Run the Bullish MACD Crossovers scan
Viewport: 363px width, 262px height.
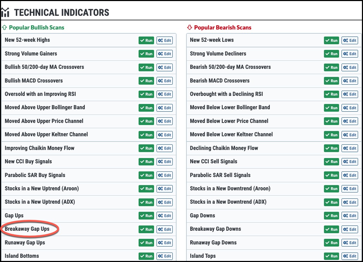(146, 81)
